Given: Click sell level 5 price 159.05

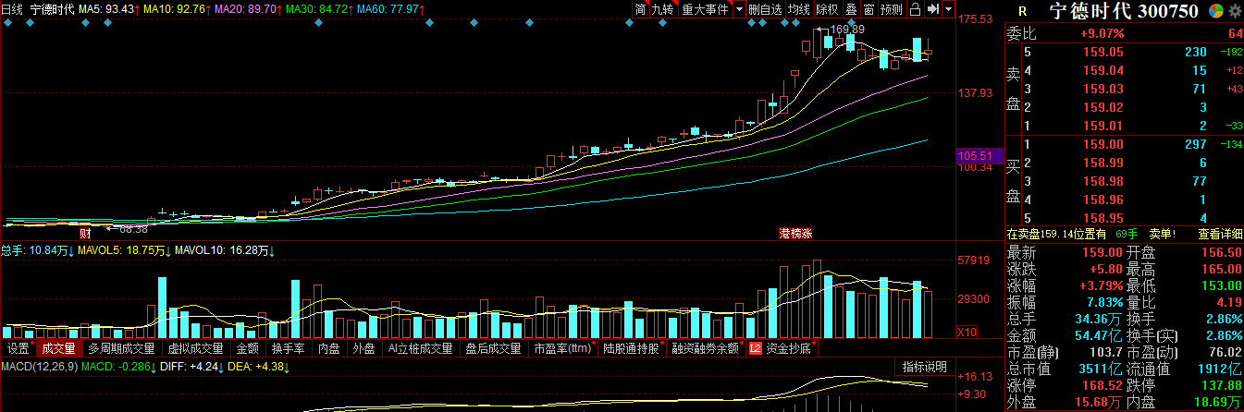Looking at the screenshot, I should point(1102,52).
